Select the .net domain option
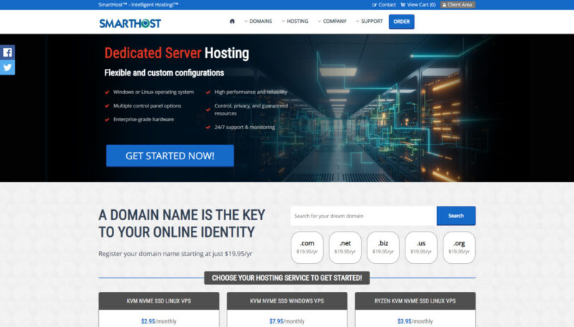The image size is (574, 327). [344, 247]
